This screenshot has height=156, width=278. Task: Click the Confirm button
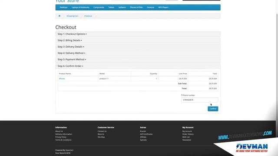(x=213, y=109)
